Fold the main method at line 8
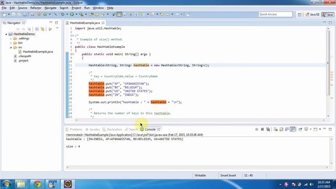The width and height of the screenshot is (336, 189). pyautogui.click(x=73, y=54)
